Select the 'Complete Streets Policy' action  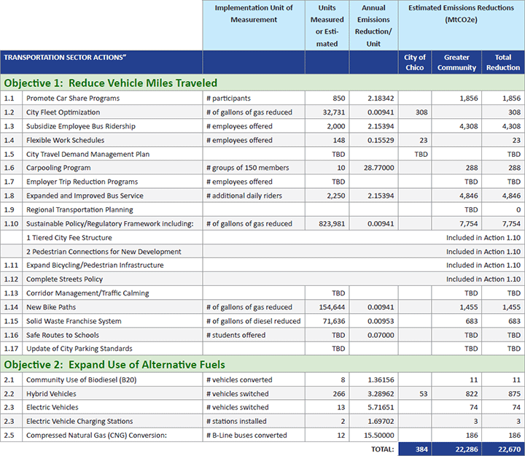click(x=64, y=279)
